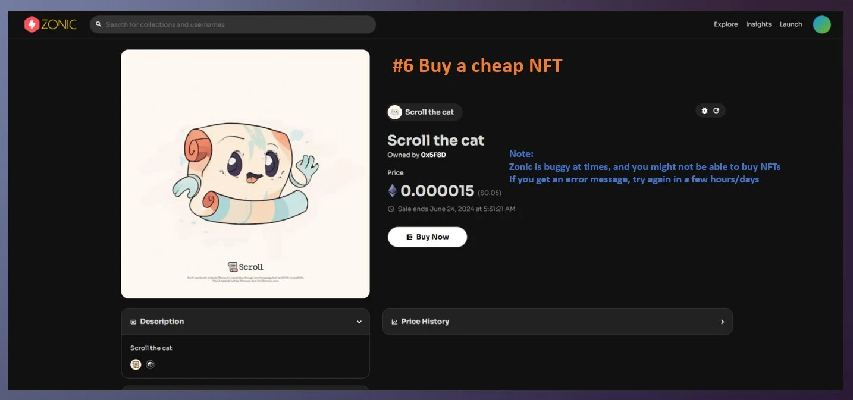This screenshot has width=853, height=400.
Task: Open the Explore menu item
Action: [x=726, y=24]
